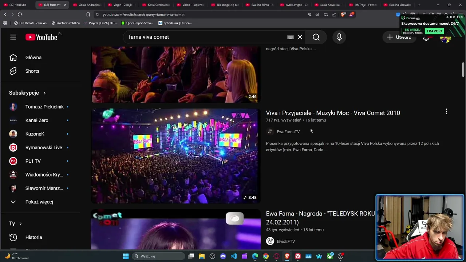This screenshot has width=466, height=262.
Task: Open the three-dot menu for Muzyki Moc video
Action: (x=446, y=112)
